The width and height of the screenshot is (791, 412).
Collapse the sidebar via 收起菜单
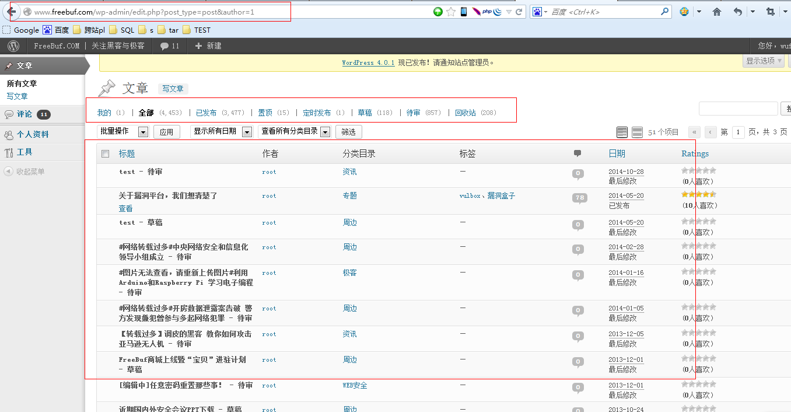coord(24,172)
